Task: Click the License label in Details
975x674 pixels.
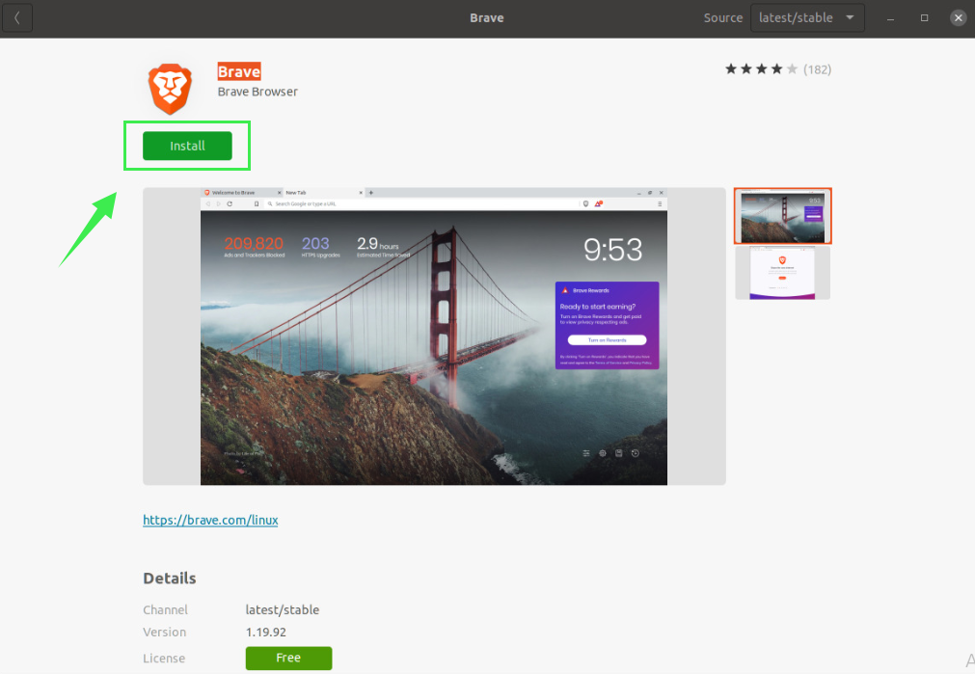Action: pos(164,659)
